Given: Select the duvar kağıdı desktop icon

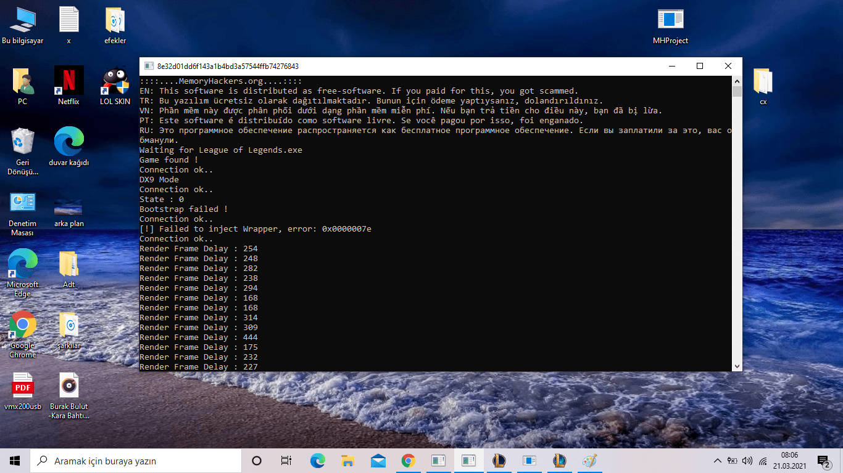Looking at the screenshot, I should (69, 147).
